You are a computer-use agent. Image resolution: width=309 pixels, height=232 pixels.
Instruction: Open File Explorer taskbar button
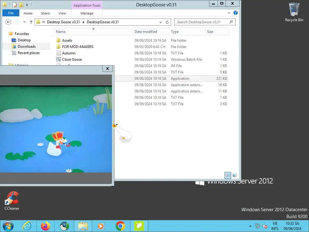click(x=83, y=226)
